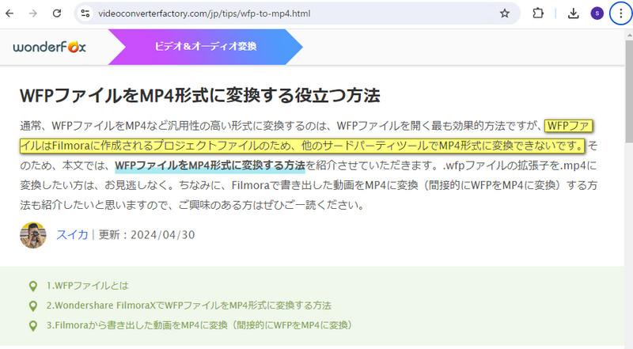633x349 pixels.
Task: Jump to section 2 about Wondershare FilmoraX
Action: coord(188,305)
